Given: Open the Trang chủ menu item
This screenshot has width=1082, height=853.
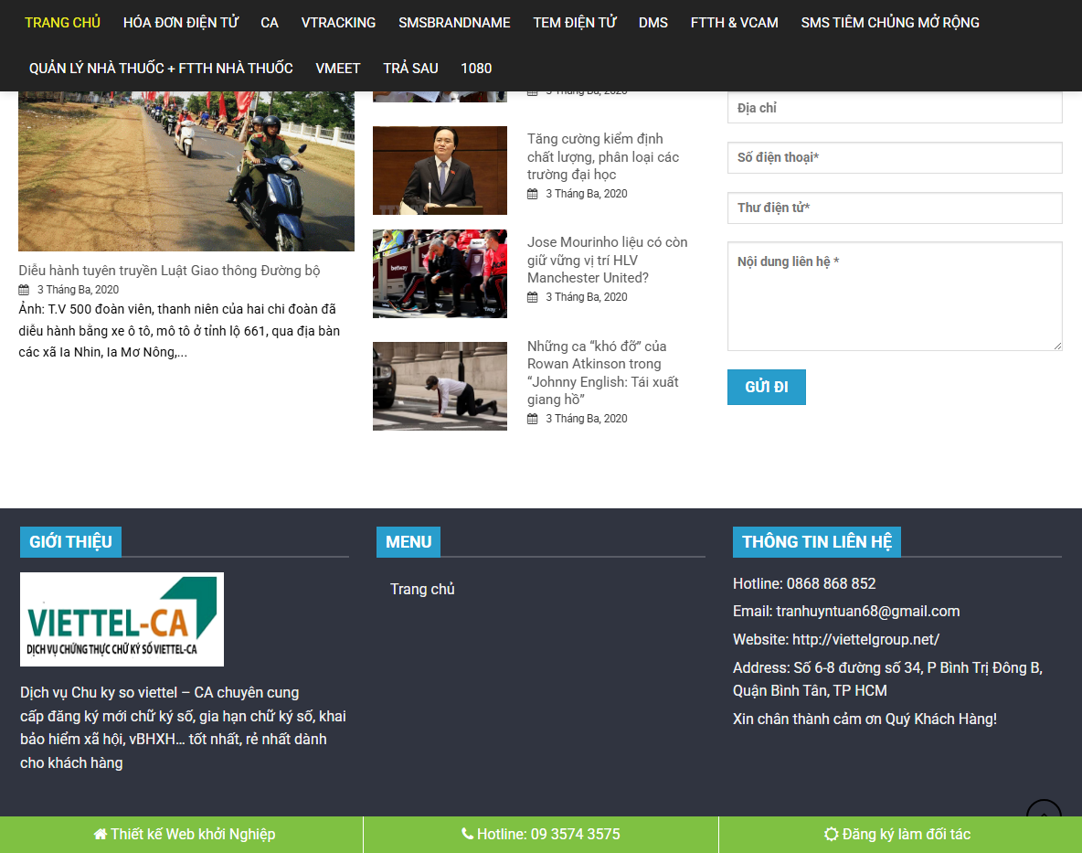Looking at the screenshot, I should [62, 22].
